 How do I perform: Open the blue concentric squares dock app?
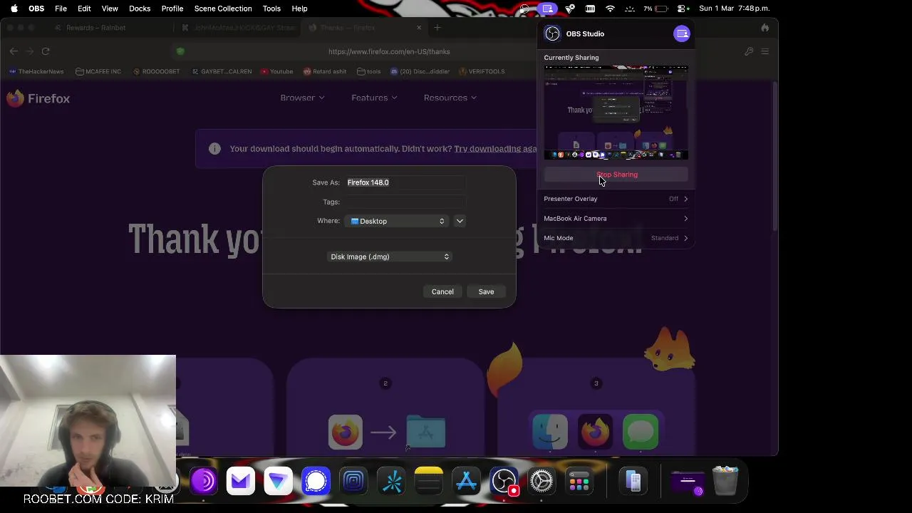353,482
